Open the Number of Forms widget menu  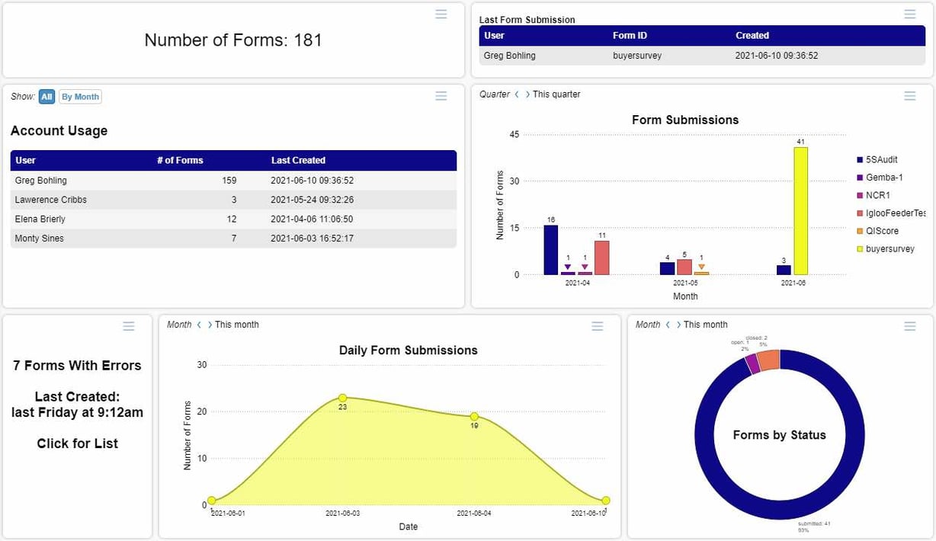[x=441, y=14]
